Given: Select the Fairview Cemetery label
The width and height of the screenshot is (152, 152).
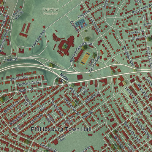Looking at the screenshot, I should pos(51,11).
